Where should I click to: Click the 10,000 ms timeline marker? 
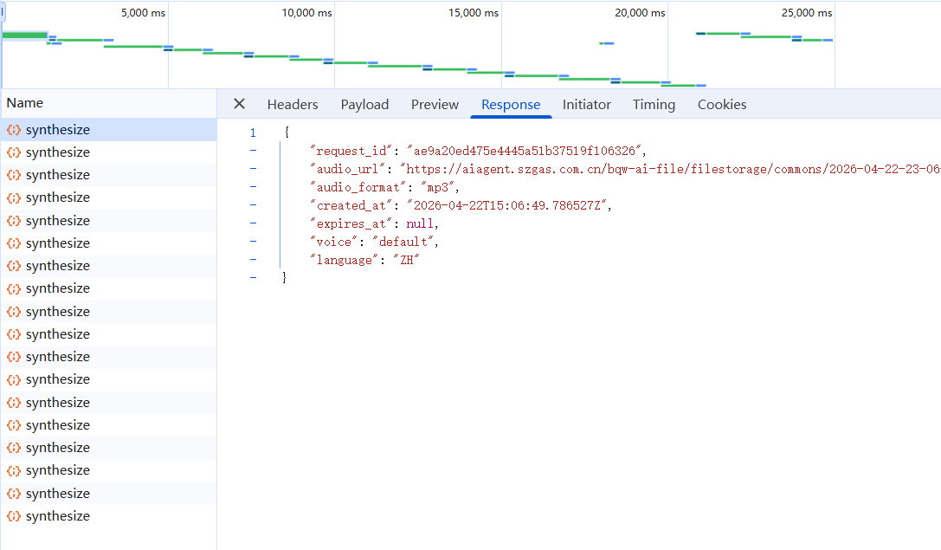[306, 13]
